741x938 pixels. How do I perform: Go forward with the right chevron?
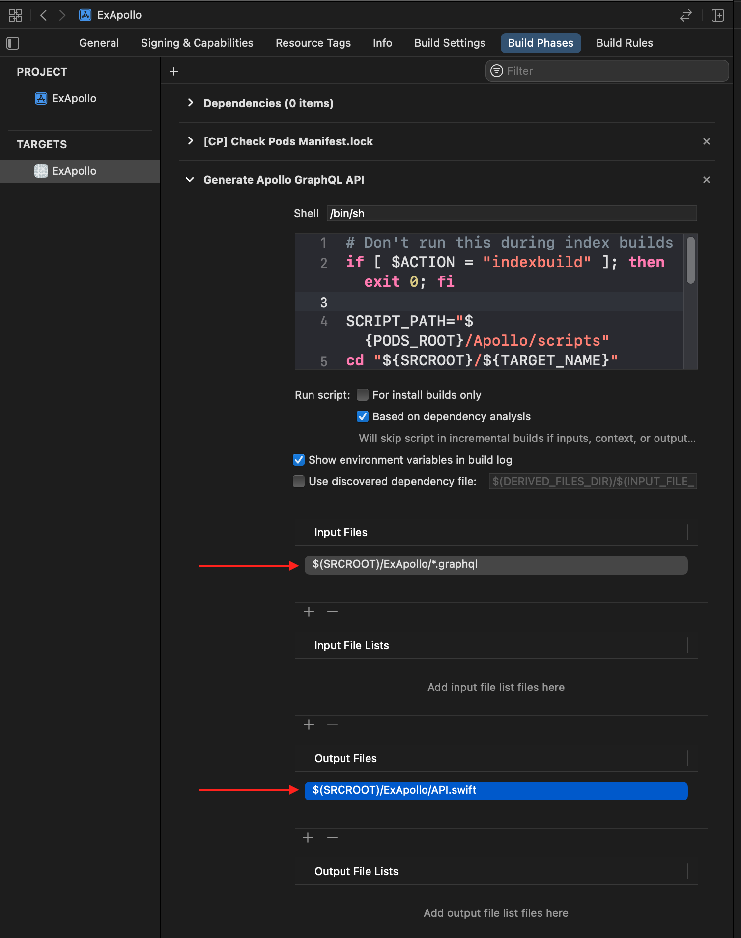[62, 15]
